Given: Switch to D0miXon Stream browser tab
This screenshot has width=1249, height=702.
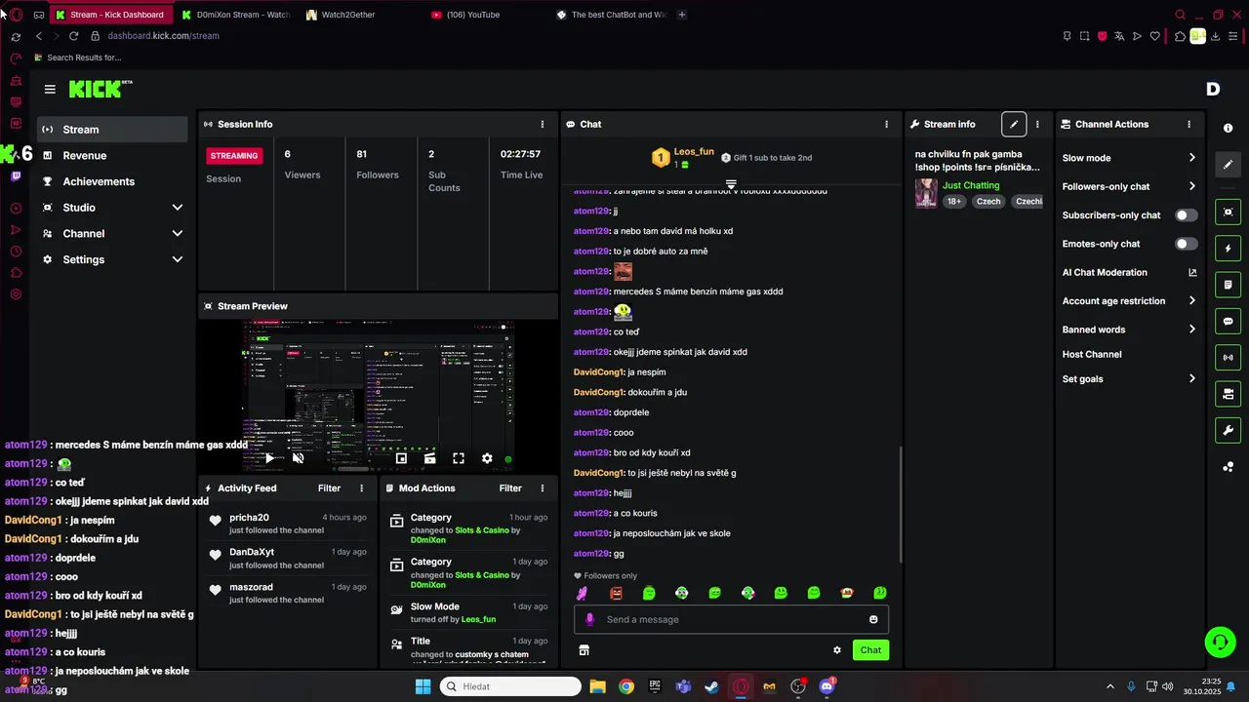Looking at the screenshot, I should click(x=236, y=15).
